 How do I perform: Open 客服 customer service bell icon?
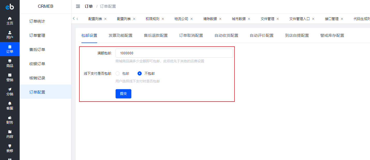(x=10, y=104)
